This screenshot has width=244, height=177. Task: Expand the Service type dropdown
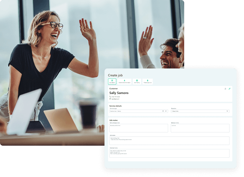coord(166,111)
